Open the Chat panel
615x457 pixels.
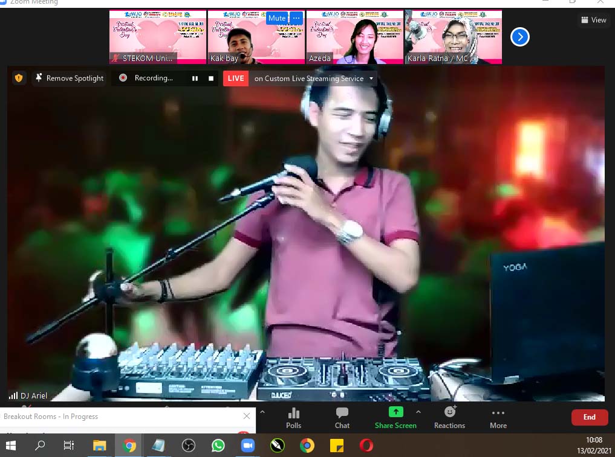click(x=342, y=418)
